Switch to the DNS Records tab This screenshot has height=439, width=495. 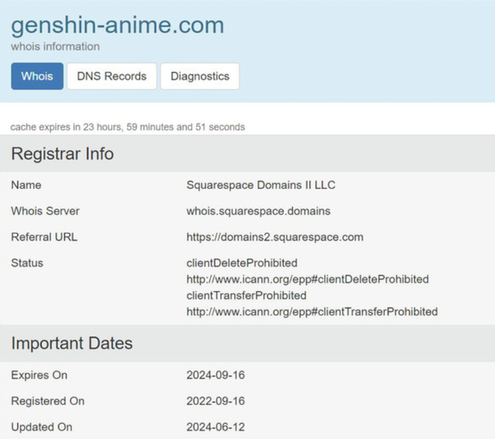pyautogui.click(x=112, y=76)
